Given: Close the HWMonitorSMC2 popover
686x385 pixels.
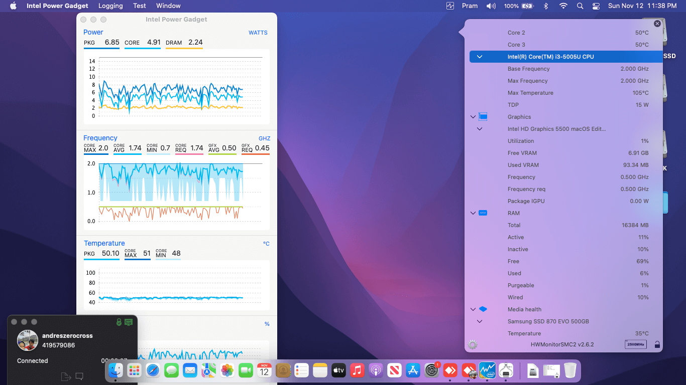Looking at the screenshot, I should (x=657, y=24).
